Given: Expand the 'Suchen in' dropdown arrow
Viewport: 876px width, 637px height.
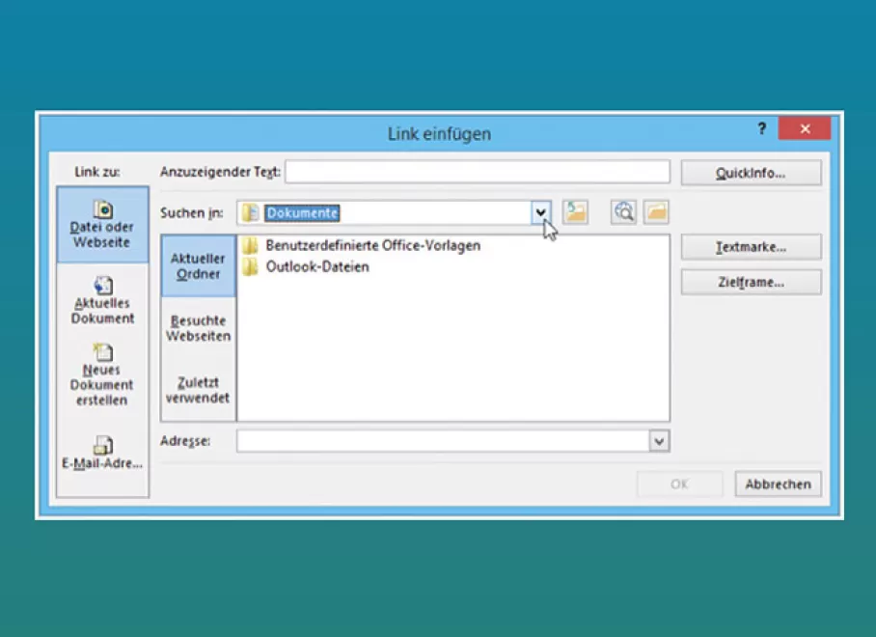Looking at the screenshot, I should point(541,212).
